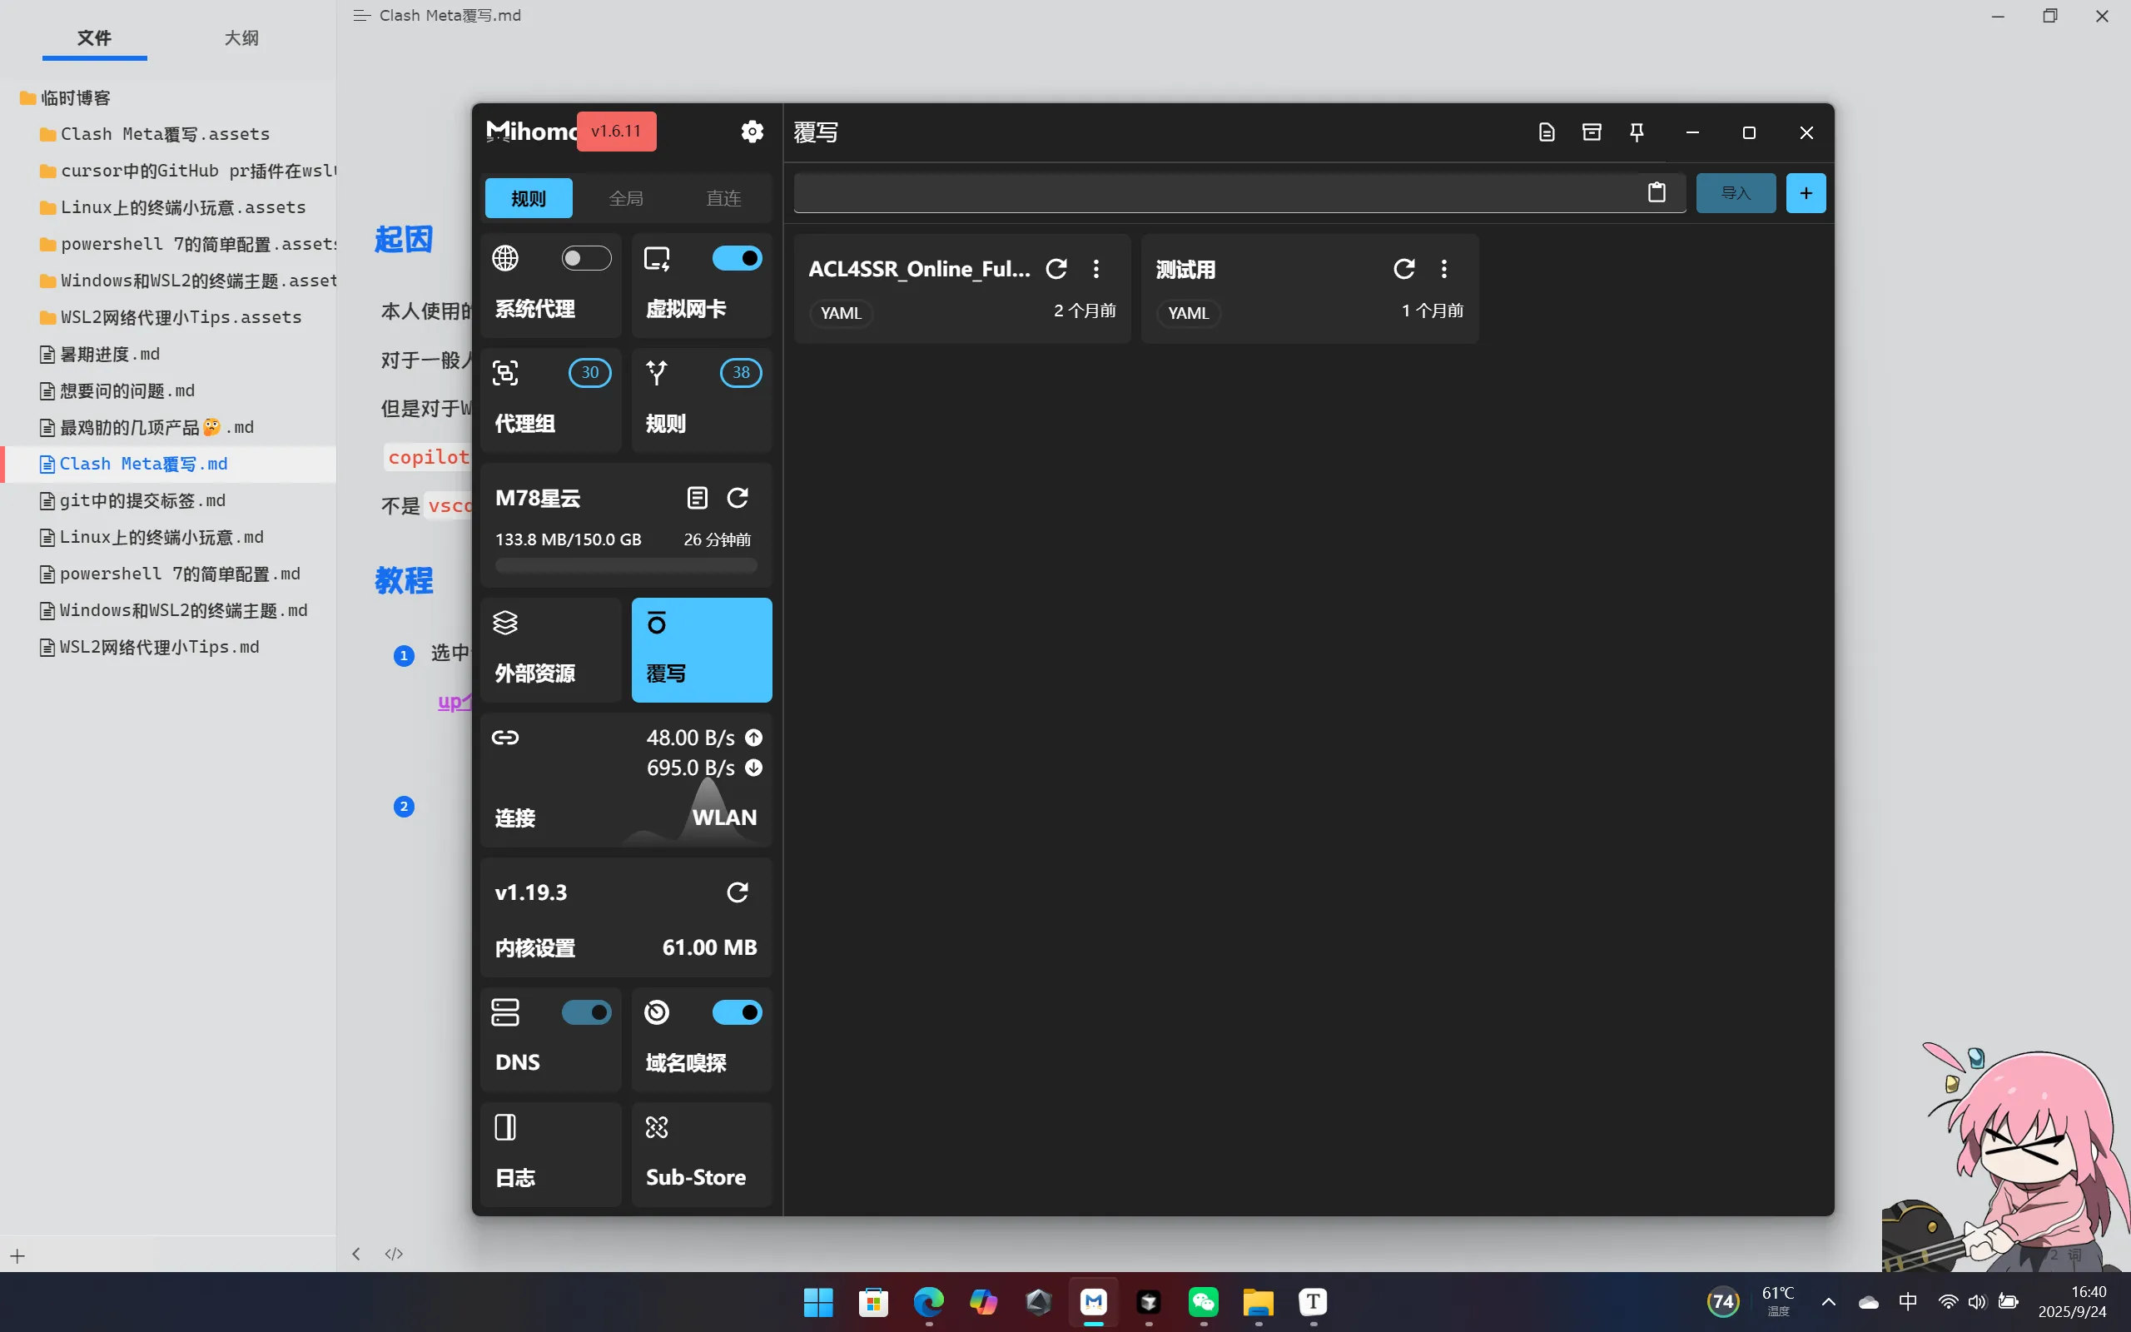Open more options menu for ACL4SSR_Online_Full
This screenshot has height=1332, width=2131.
point(1095,269)
